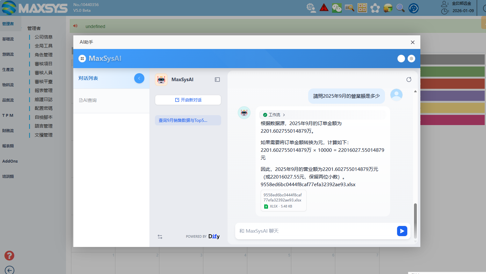The width and height of the screenshot is (486, 274).
Task: Open the AI assistant icon in top toolbar
Action: [311, 8]
